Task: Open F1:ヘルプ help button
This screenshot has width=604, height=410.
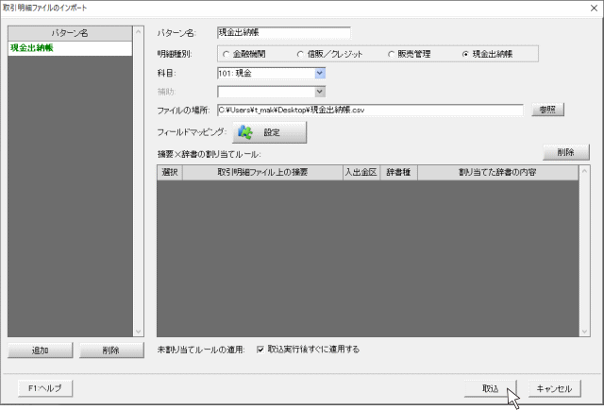Action: point(45,388)
